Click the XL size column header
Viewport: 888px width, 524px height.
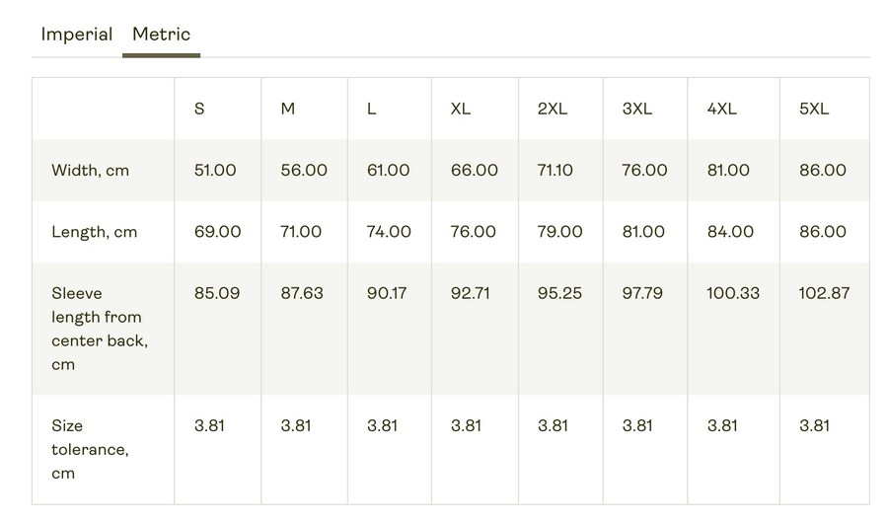point(461,109)
